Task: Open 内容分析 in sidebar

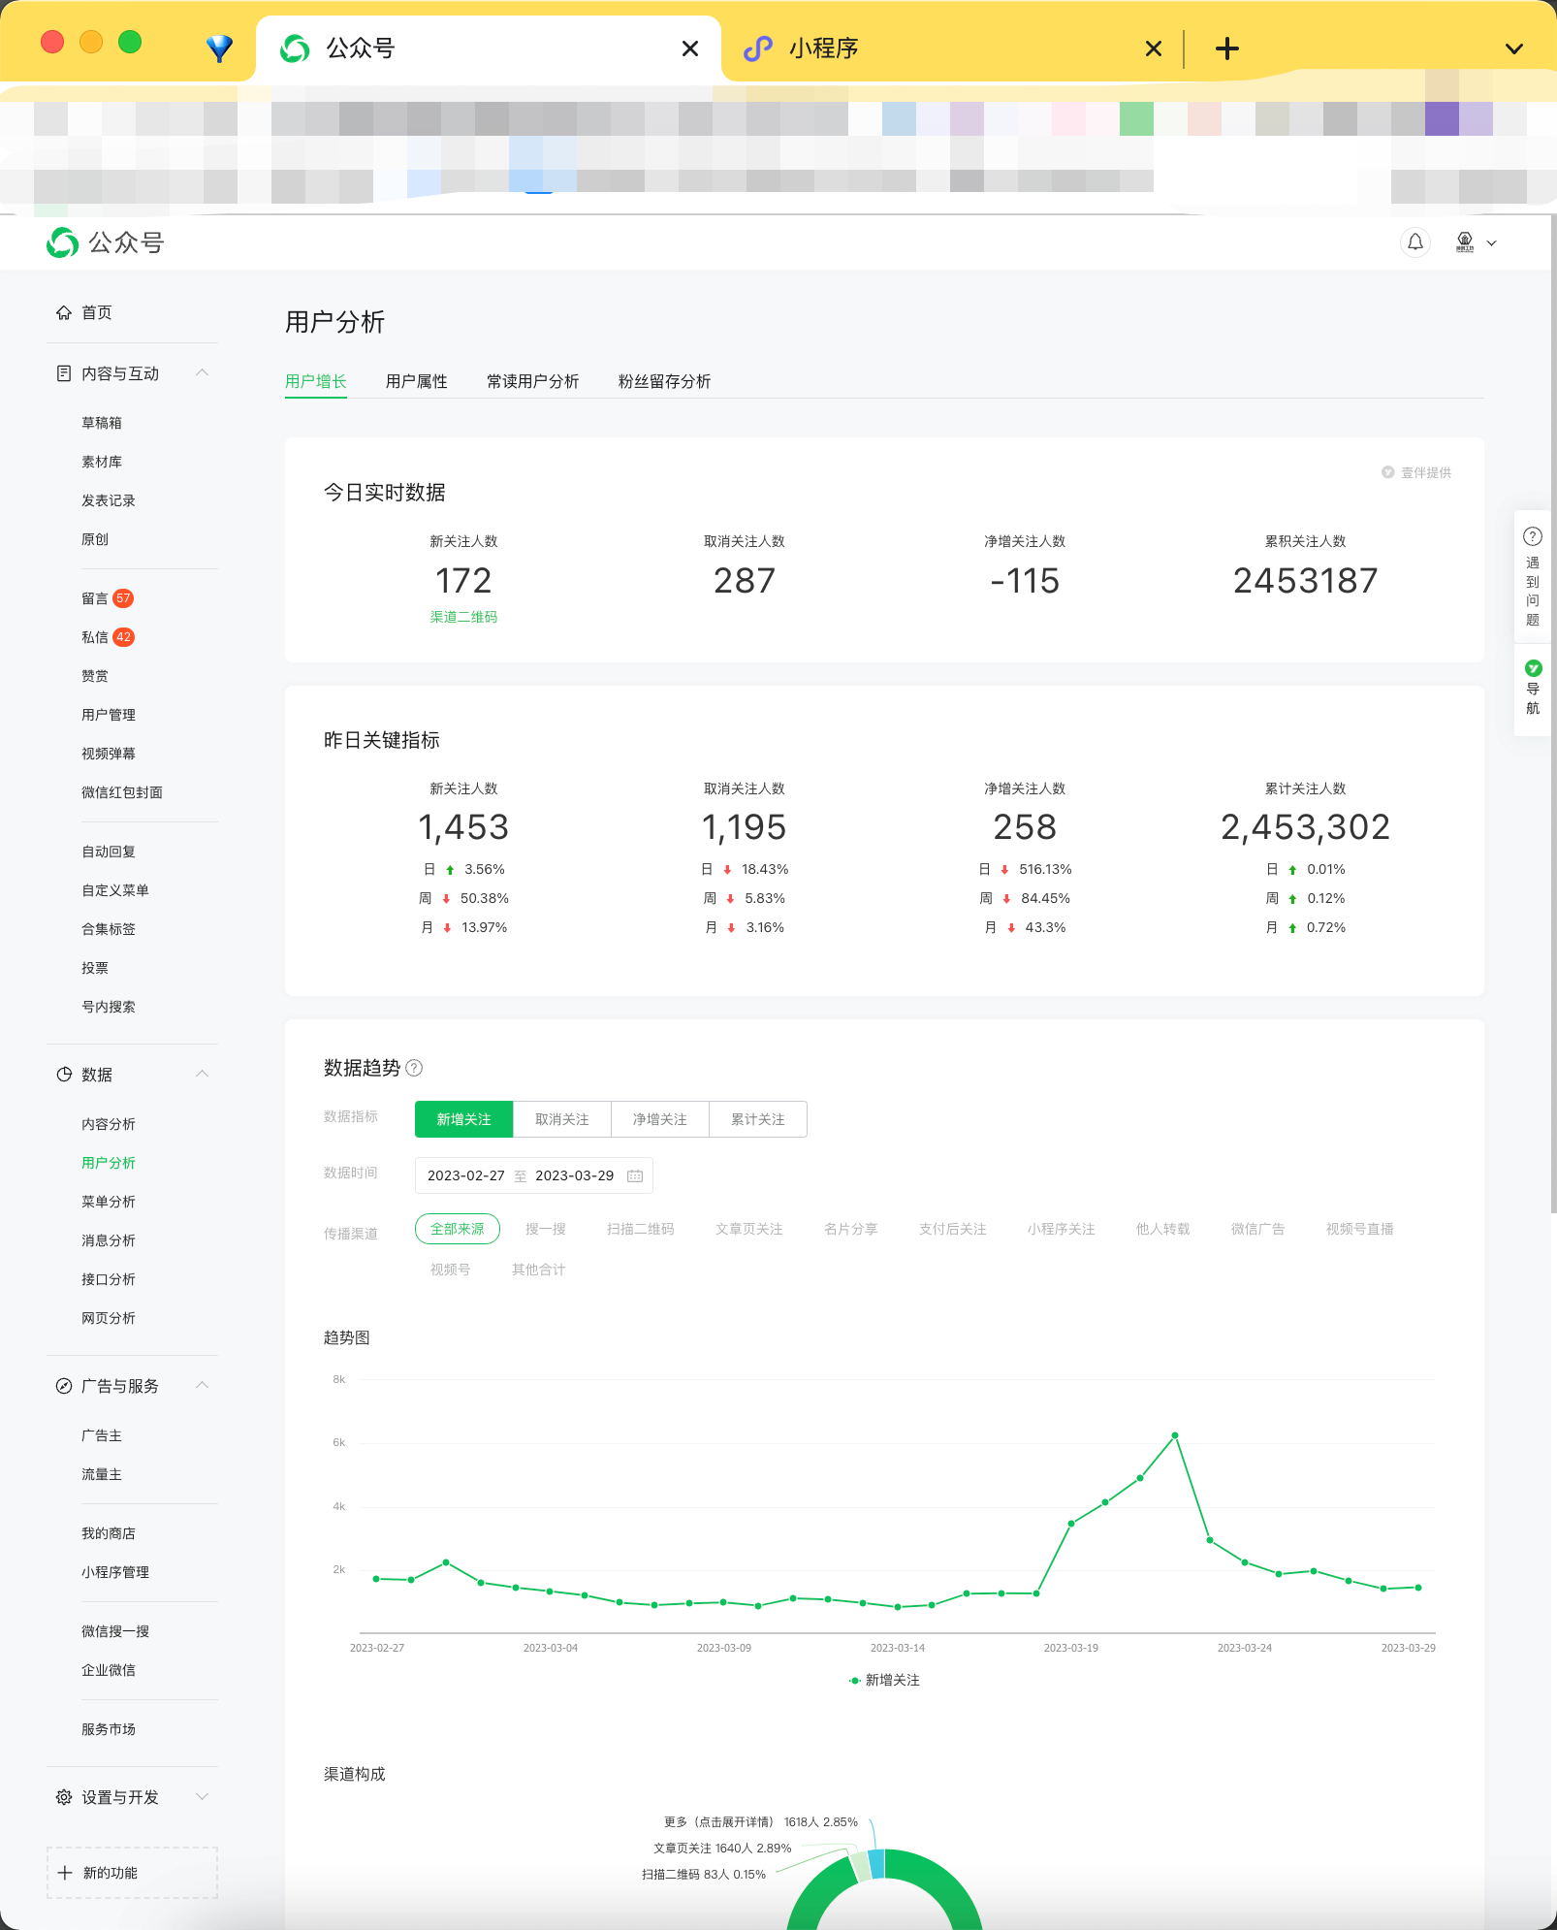Action: (109, 1124)
